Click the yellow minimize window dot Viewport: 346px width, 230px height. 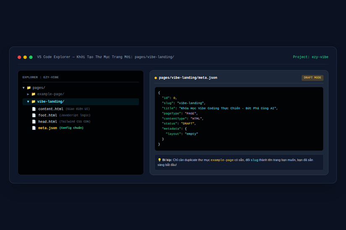[25, 57]
